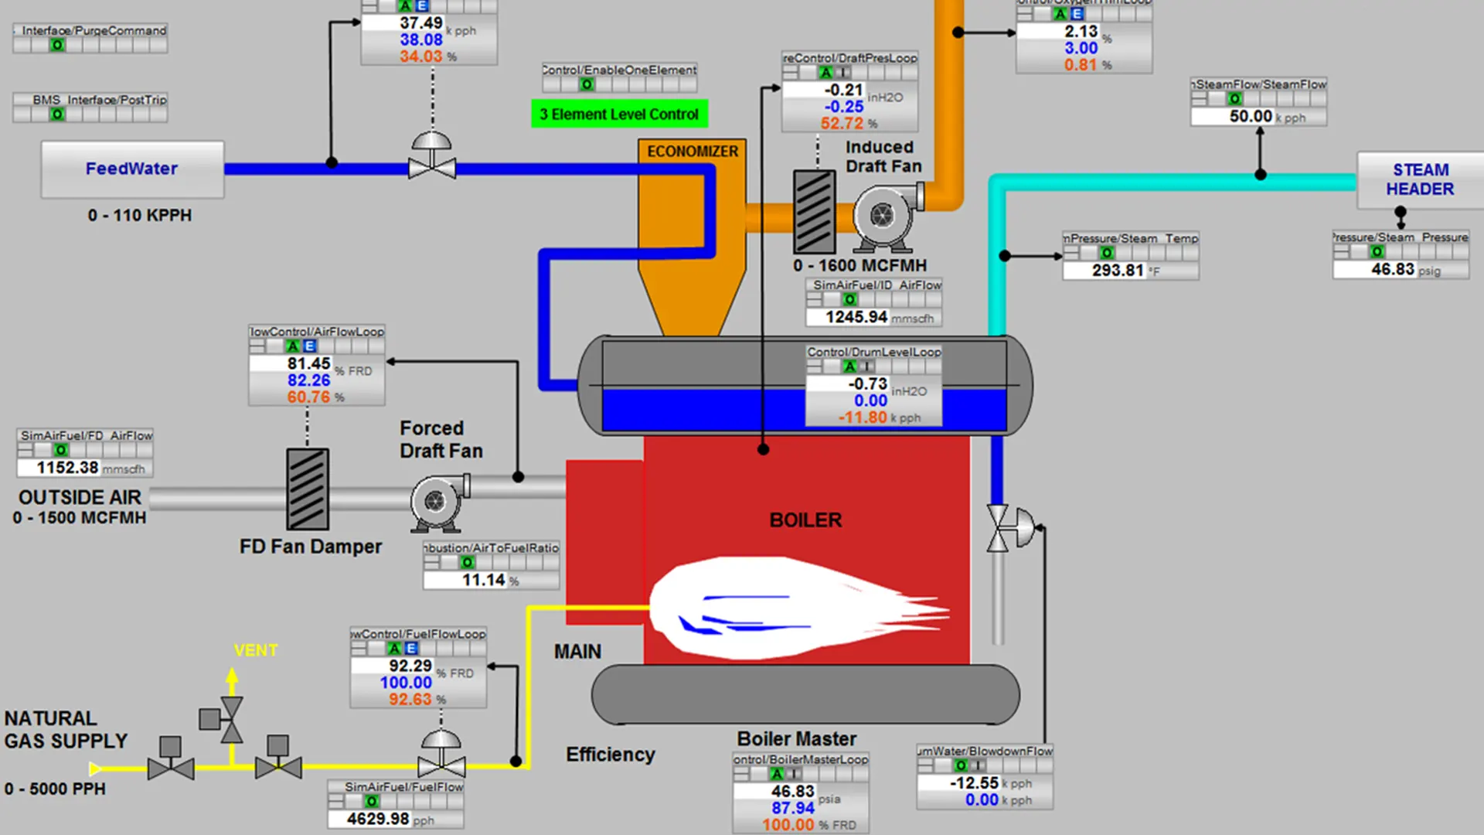
Task: Click Steam_Temp value 293.81
Action: (1117, 271)
